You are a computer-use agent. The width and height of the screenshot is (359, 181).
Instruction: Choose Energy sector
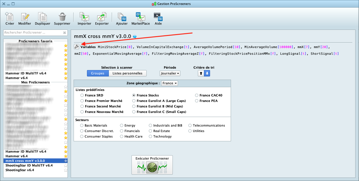(x=122, y=125)
